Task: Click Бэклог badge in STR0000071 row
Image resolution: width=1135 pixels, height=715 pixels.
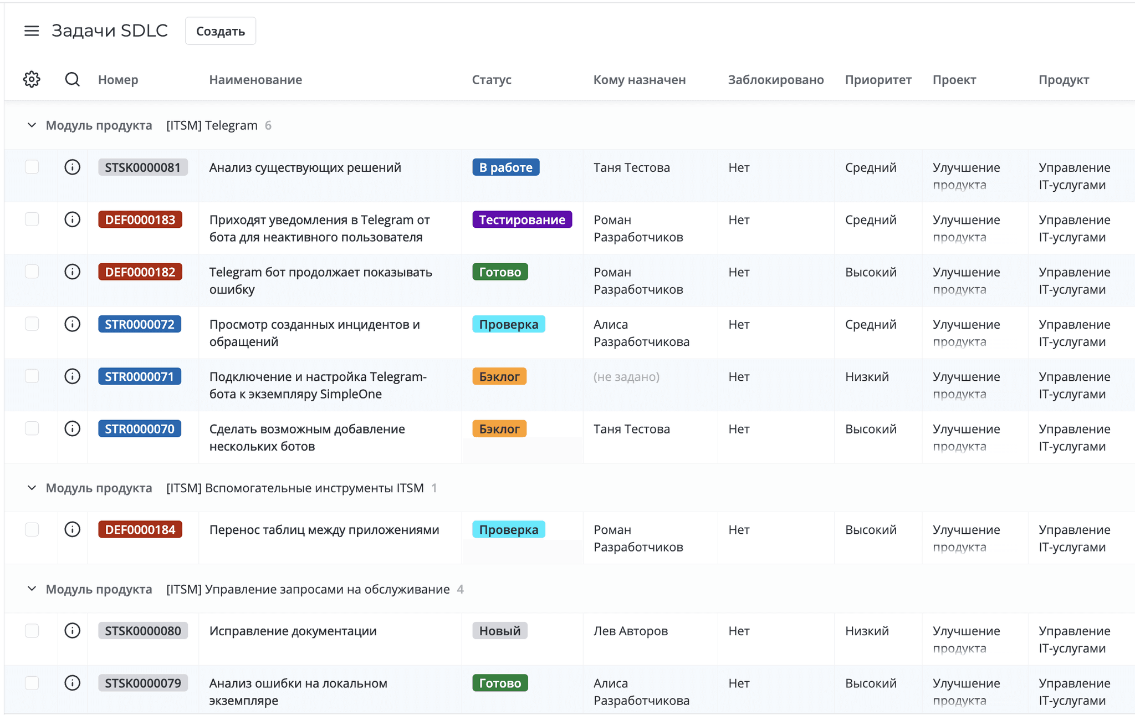Action: click(499, 376)
